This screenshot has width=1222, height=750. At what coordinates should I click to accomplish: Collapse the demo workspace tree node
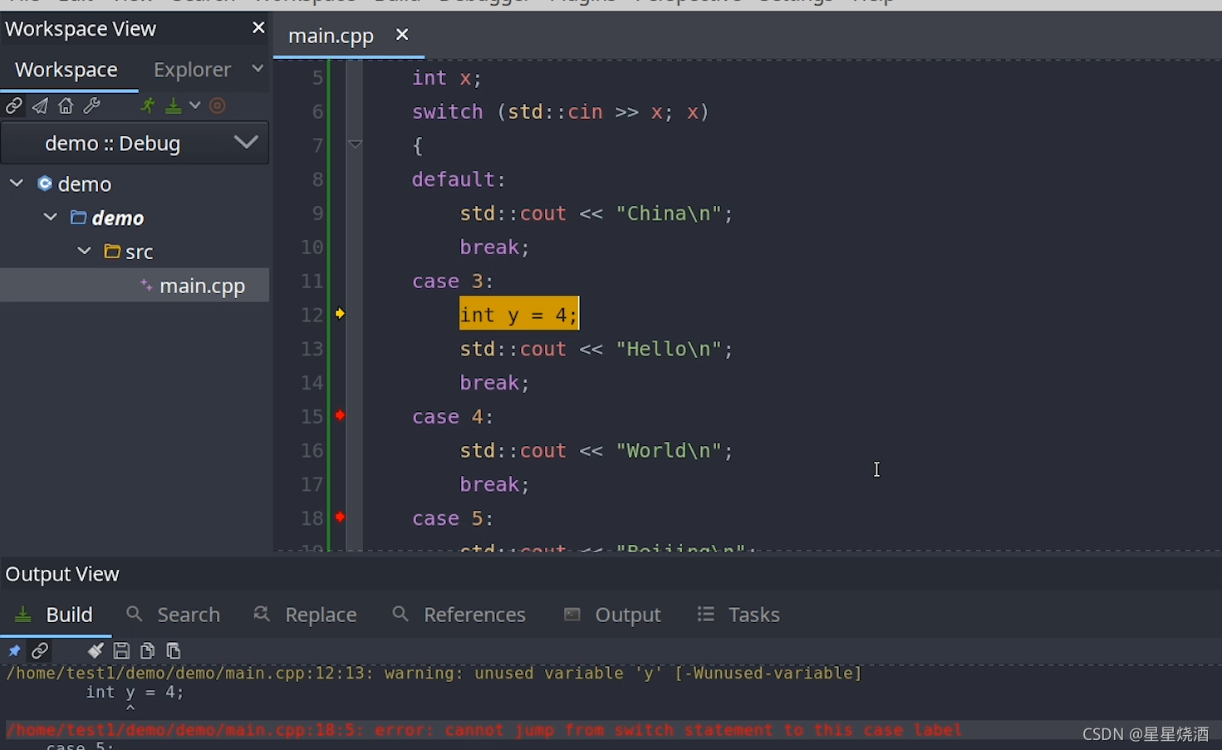point(17,184)
